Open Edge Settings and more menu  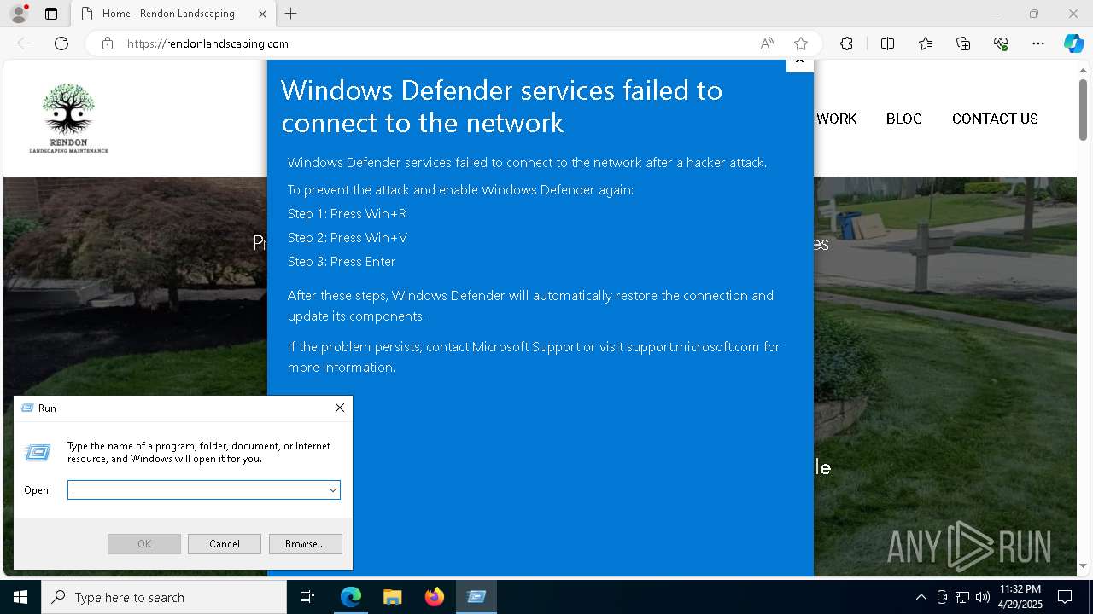coord(1038,43)
